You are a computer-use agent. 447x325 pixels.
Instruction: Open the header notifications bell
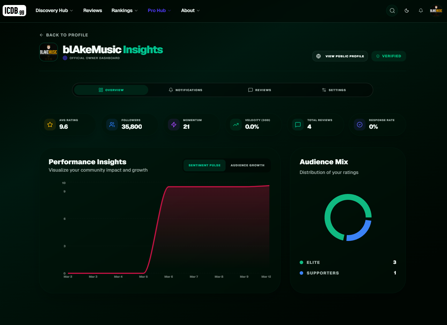tap(421, 11)
